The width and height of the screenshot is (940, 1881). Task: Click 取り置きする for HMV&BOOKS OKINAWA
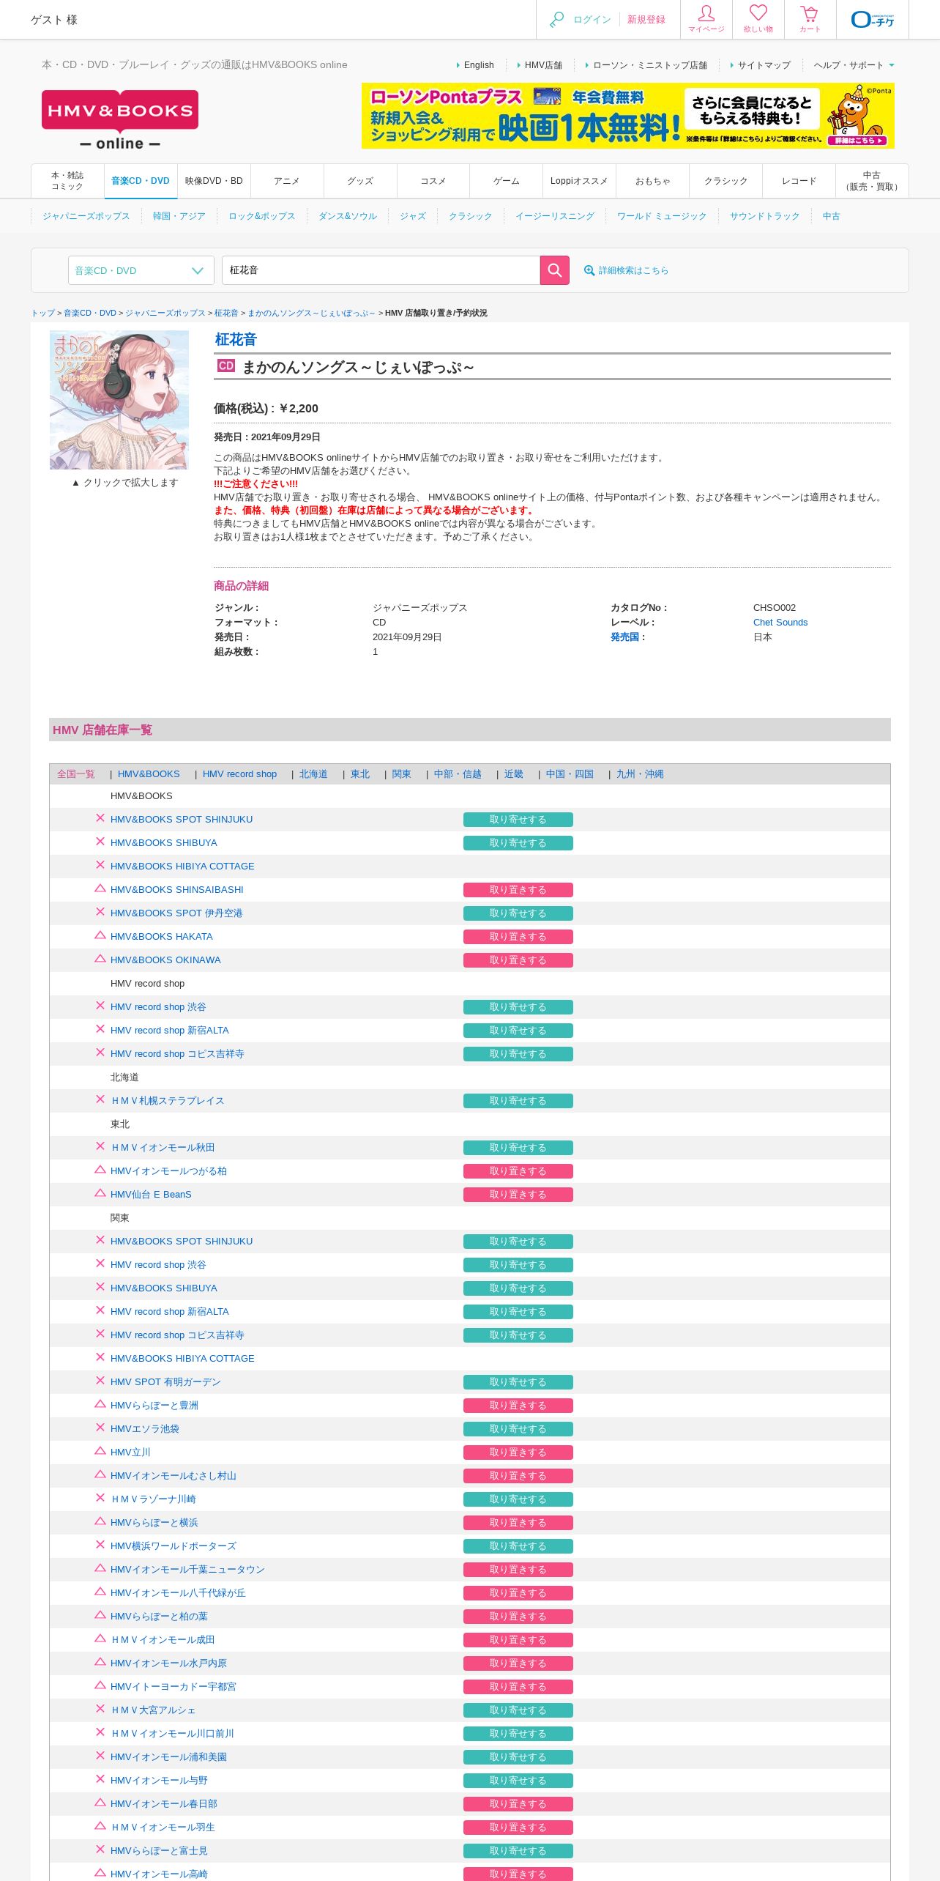click(x=518, y=960)
